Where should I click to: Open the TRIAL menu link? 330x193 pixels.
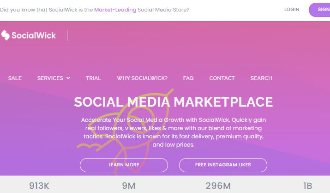(x=93, y=78)
